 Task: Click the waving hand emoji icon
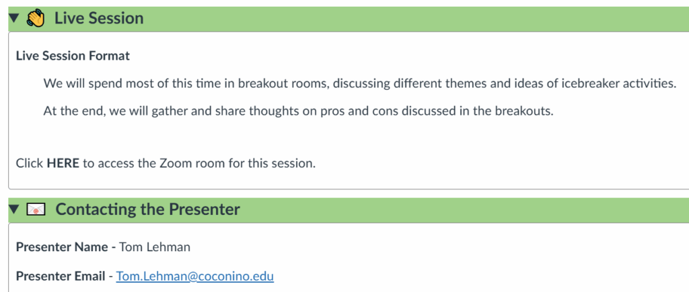36,18
